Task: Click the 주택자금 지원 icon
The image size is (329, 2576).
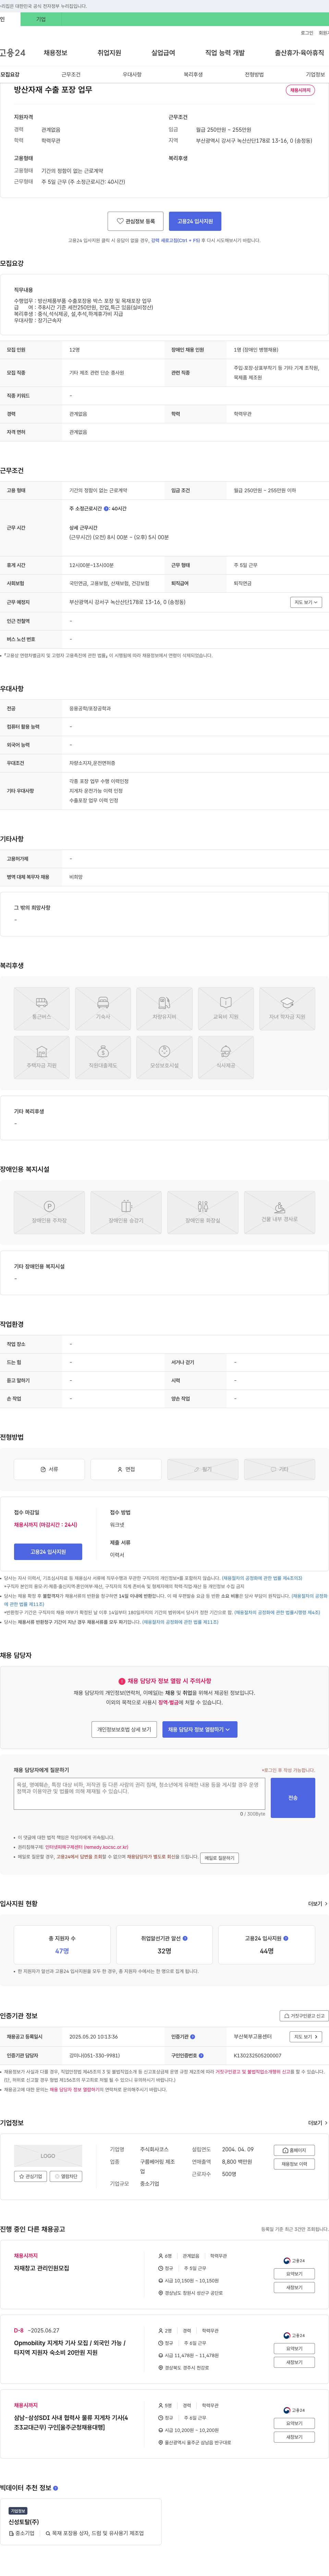Action: [x=42, y=1057]
